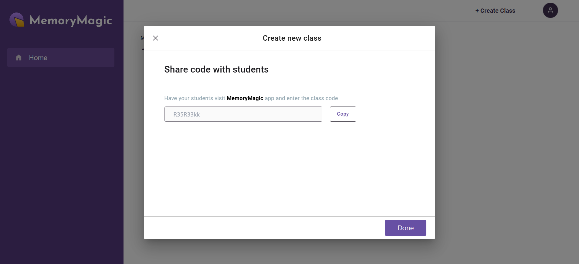This screenshot has width=579, height=264.
Task: Click the bold MemoryMagic app name
Action: [245, 98]
